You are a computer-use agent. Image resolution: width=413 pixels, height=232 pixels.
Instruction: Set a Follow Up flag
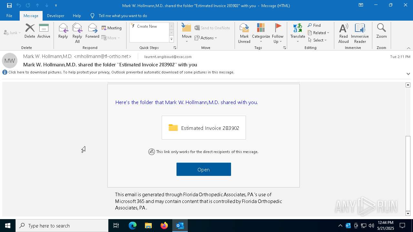point(277,33)
